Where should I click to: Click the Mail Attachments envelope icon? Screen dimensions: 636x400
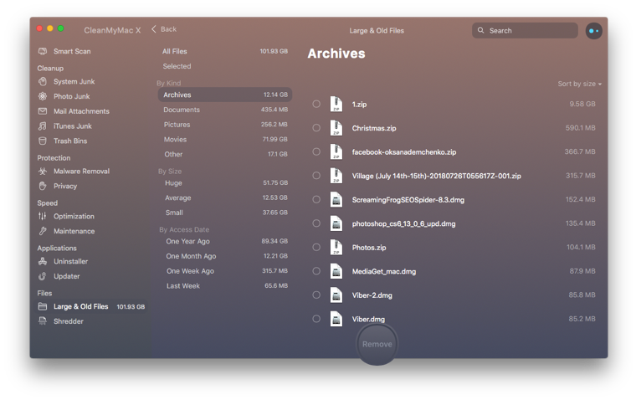pyautogui.click(x=43, y=111)
